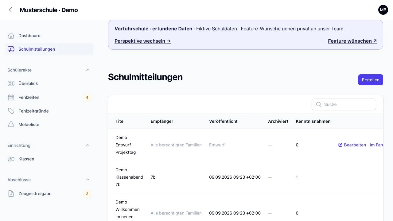Click the Fehlzeiten calendar icon
This screenshot has height=221, width=393.
[11, 97]
